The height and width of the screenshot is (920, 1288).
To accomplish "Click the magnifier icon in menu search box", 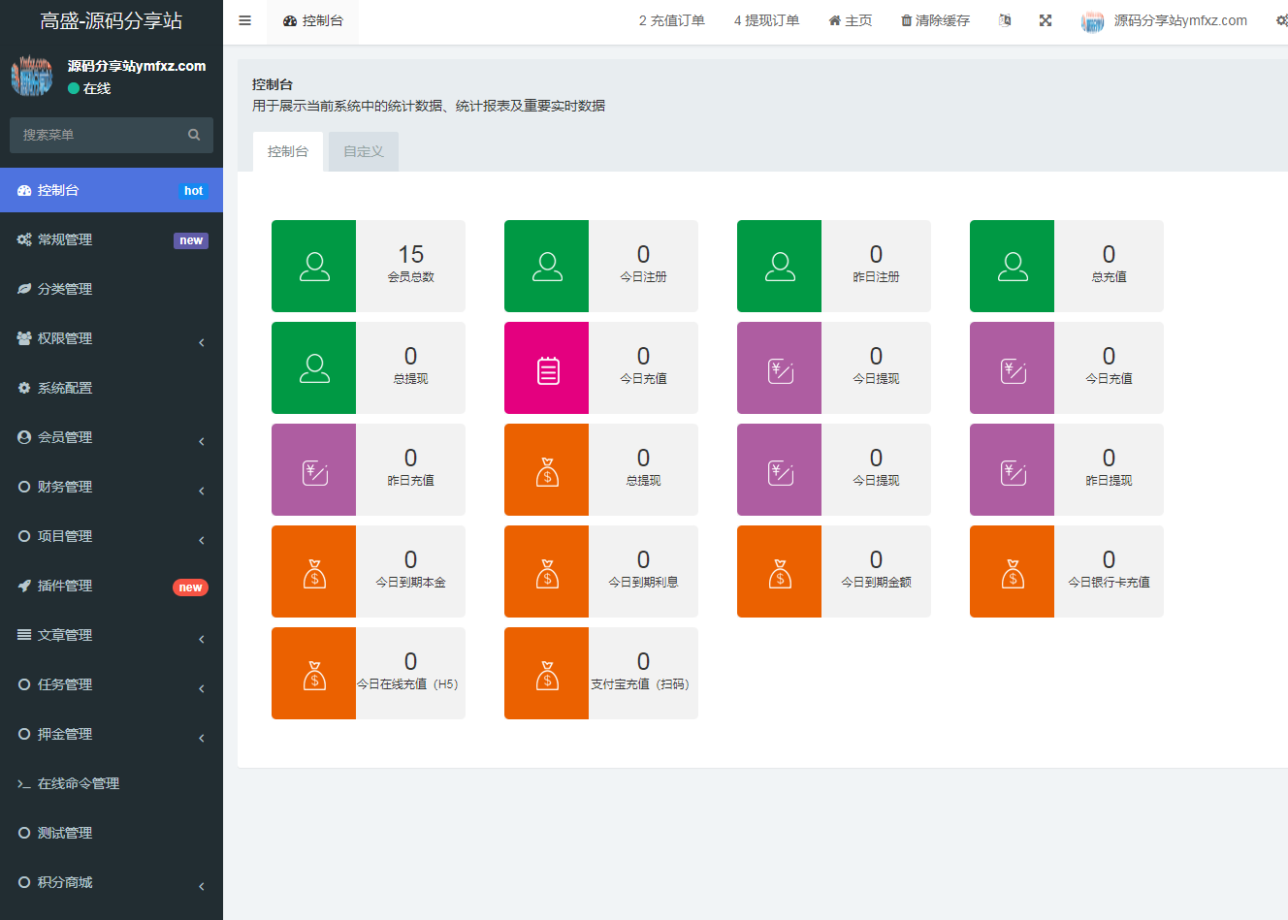I will 194,135.
